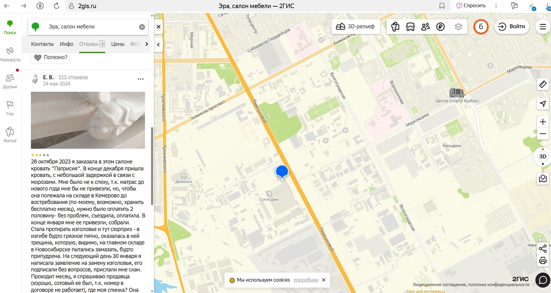Bookmark this page
Viewport: 551px width, 293px height.
coord(442,6)
